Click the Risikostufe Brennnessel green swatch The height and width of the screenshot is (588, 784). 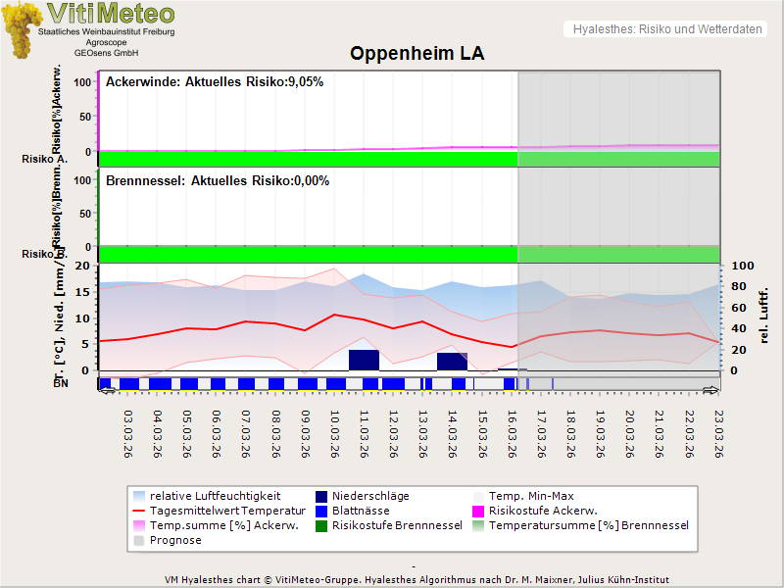[x=322, y=525]
